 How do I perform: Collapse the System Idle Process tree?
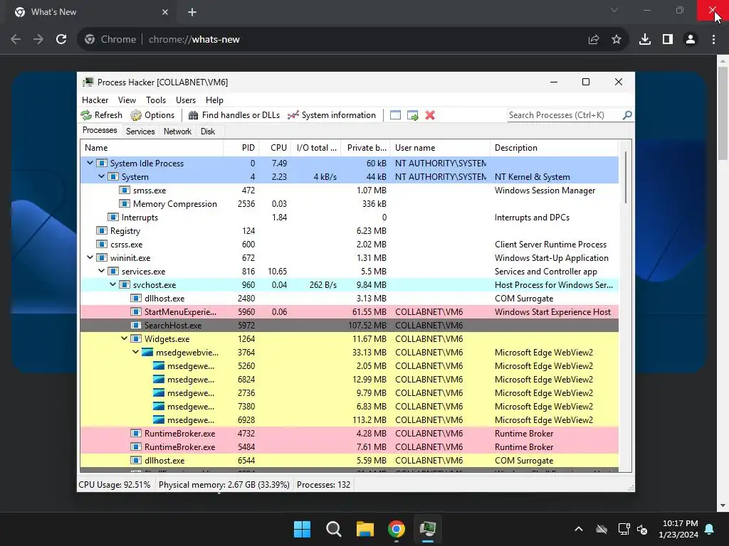[90, 163]
